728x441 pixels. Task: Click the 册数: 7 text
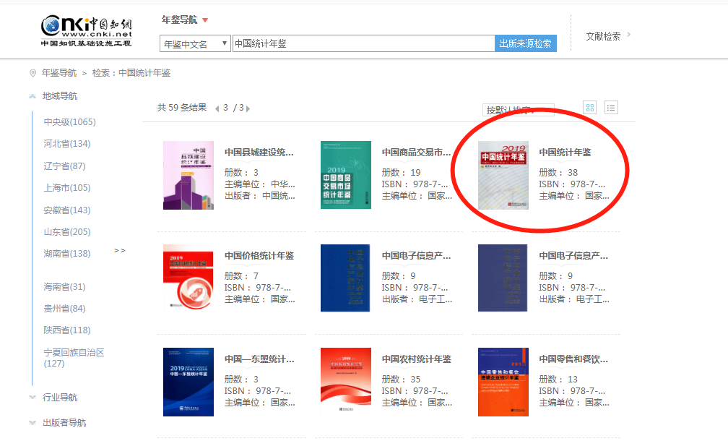pos(241,276)
